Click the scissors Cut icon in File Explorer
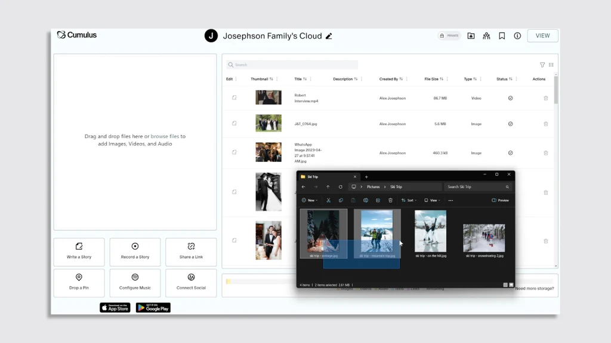 click(x=328, y=200)
